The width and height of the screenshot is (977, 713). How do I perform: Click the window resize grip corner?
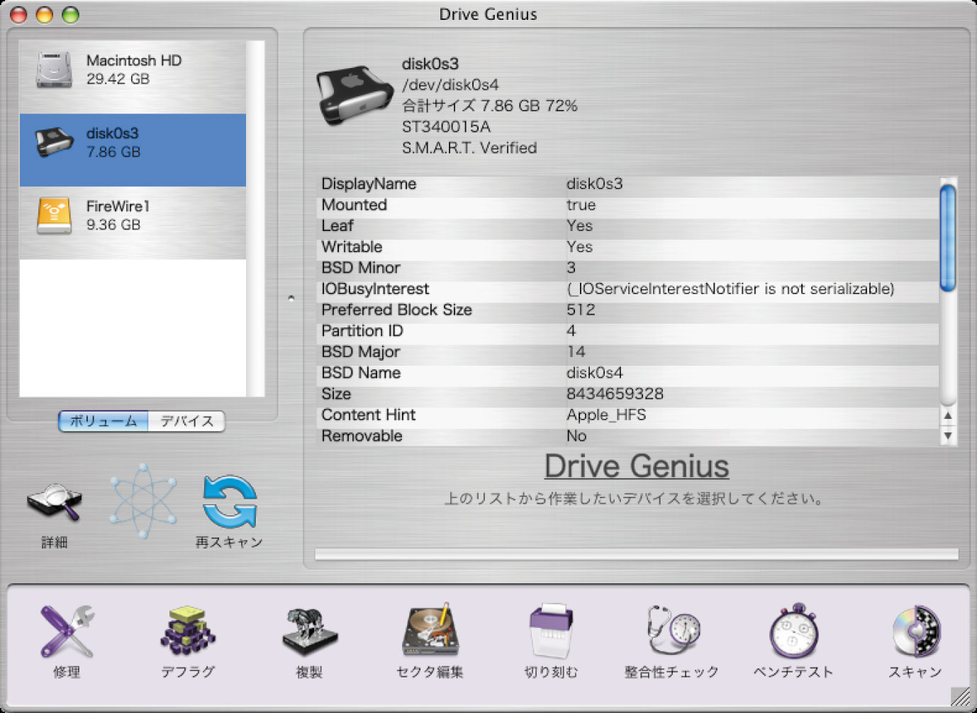(x=960, y=697)
